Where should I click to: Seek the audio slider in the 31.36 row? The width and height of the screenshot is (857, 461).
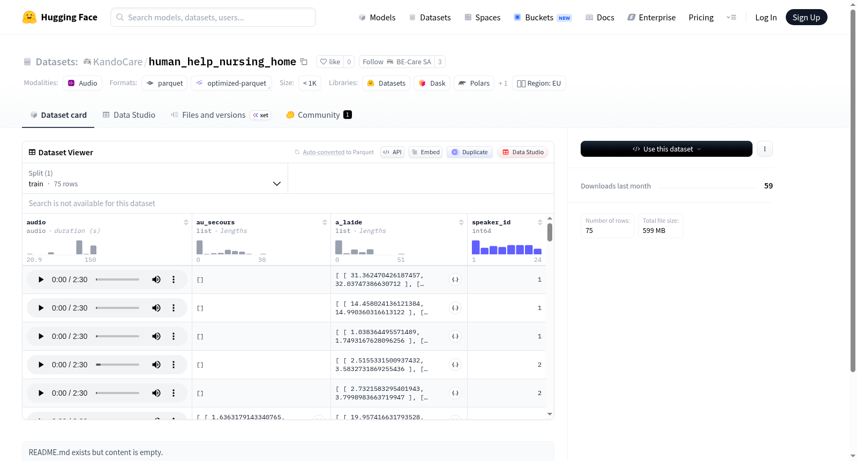[x=117, y=279]
